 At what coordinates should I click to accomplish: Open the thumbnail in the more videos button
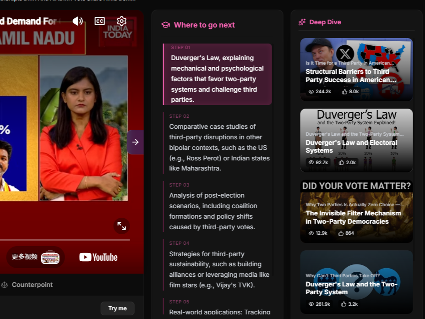coord(50,257)
